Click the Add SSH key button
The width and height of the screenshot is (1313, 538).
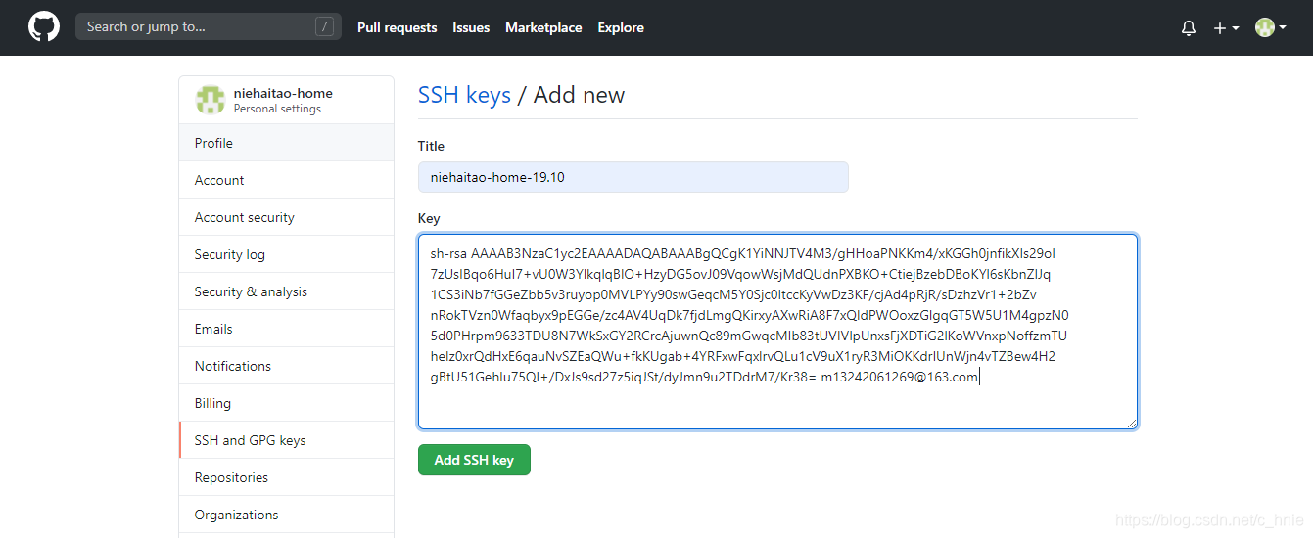474,460
